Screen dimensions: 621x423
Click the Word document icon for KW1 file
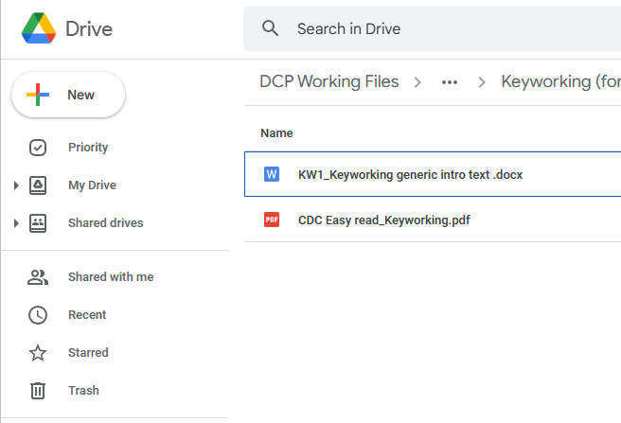pyautogui.click(x=272, y=174)
